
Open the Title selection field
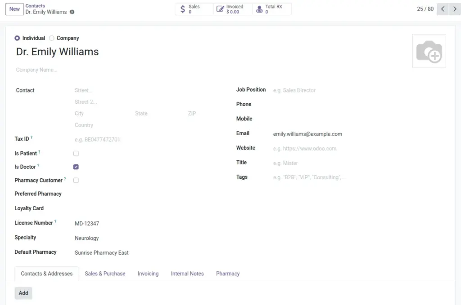coord(359,163)
